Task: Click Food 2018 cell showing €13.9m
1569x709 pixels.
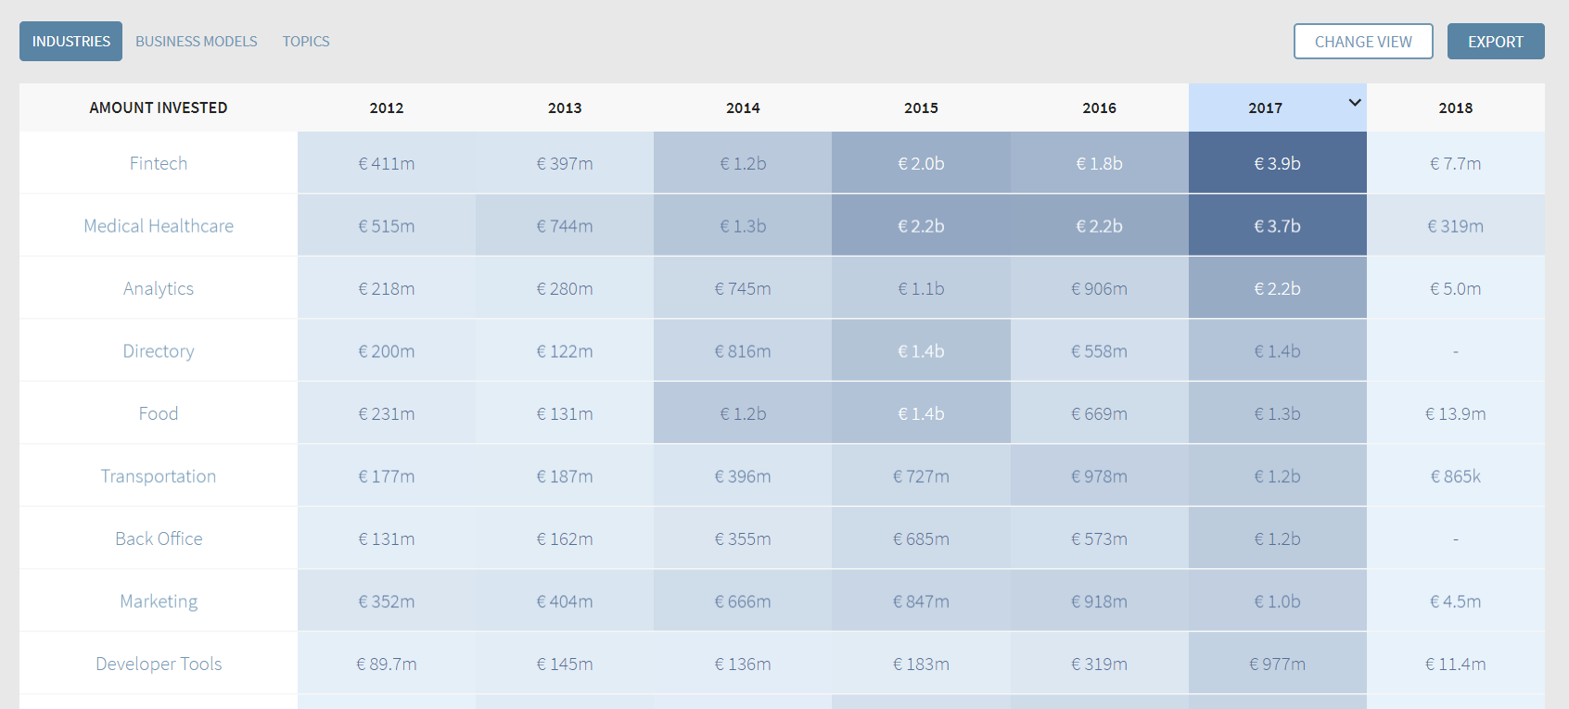Action: click(x=1455, y=414)
